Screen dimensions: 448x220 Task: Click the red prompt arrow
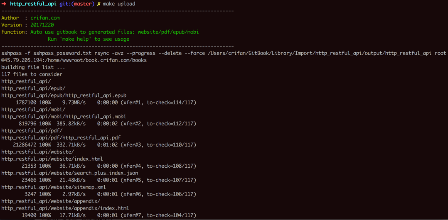(4, 4)
